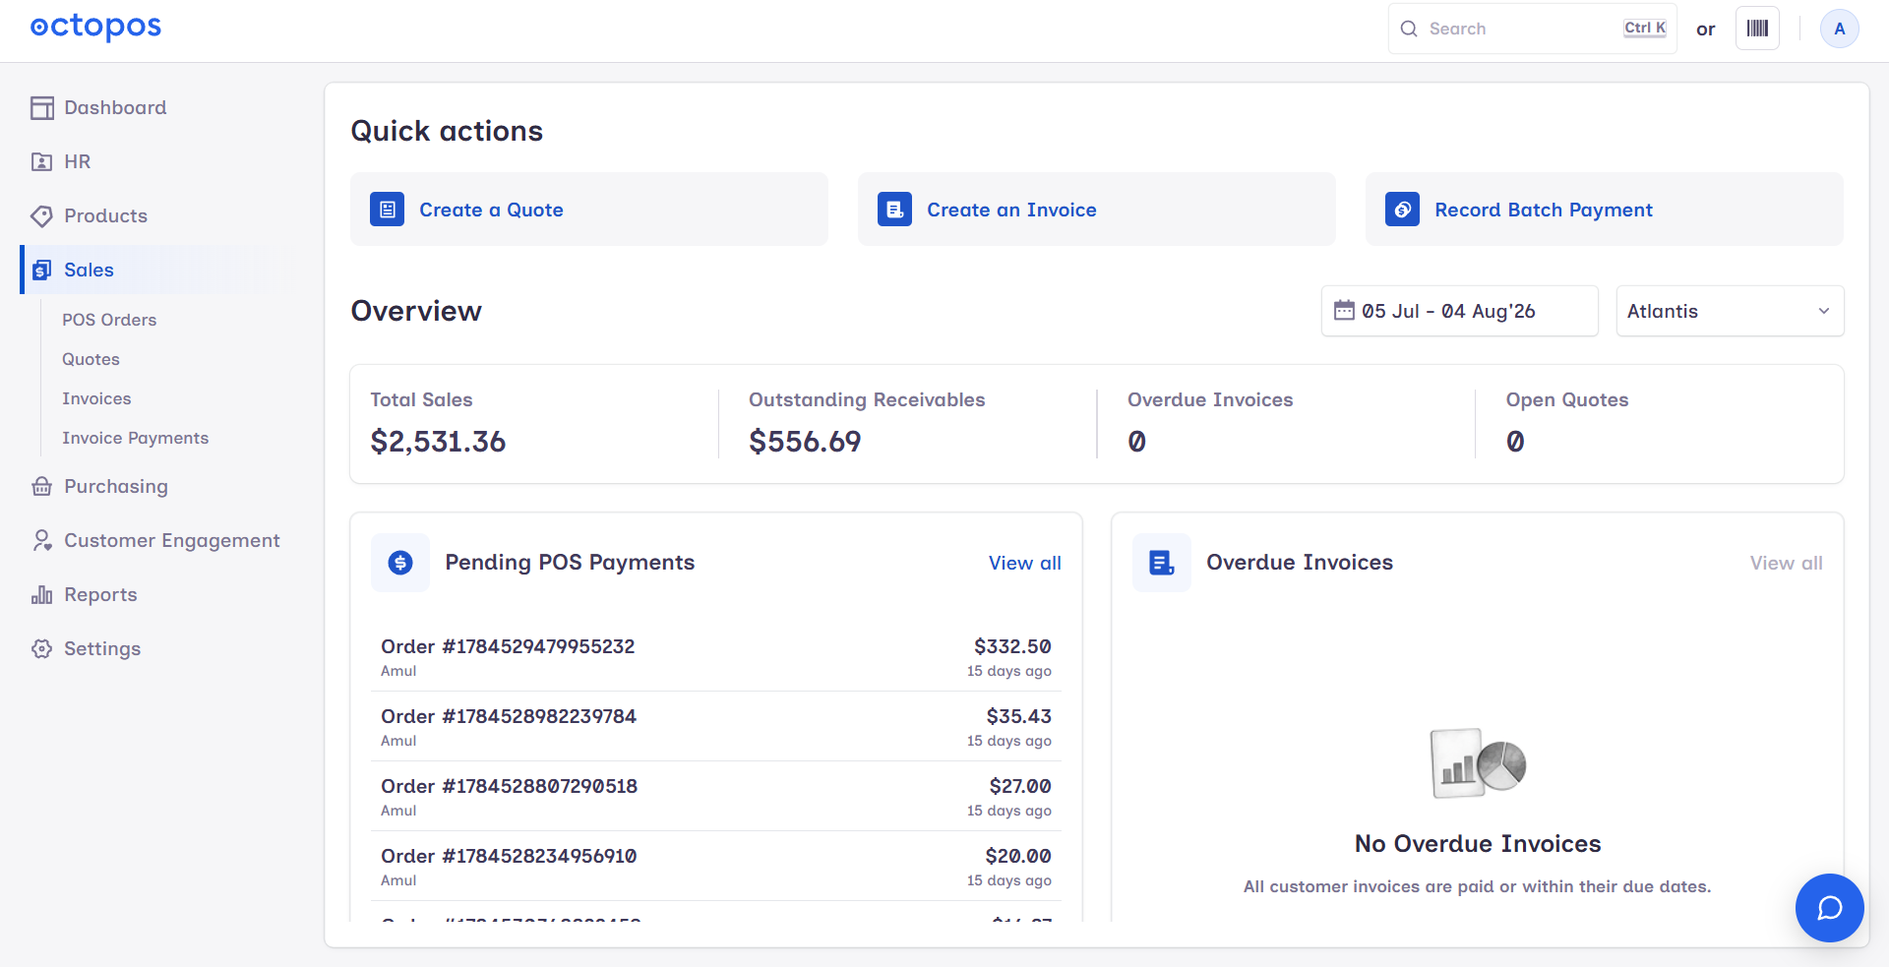Open POS Orders under Sales

pos(109,320)
